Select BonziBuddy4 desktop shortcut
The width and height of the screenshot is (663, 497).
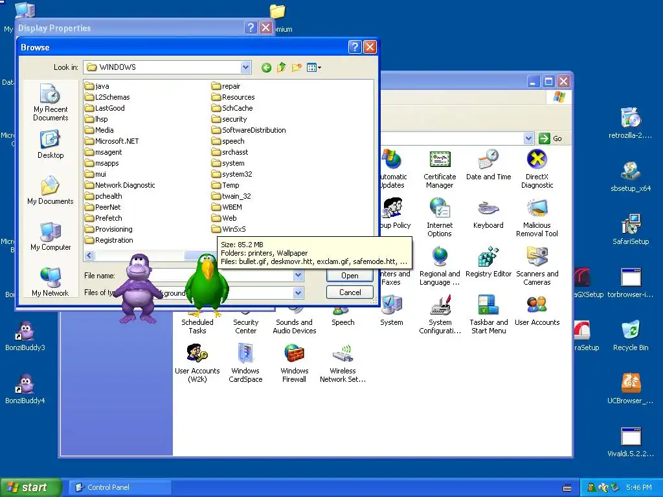coord(25,390)
